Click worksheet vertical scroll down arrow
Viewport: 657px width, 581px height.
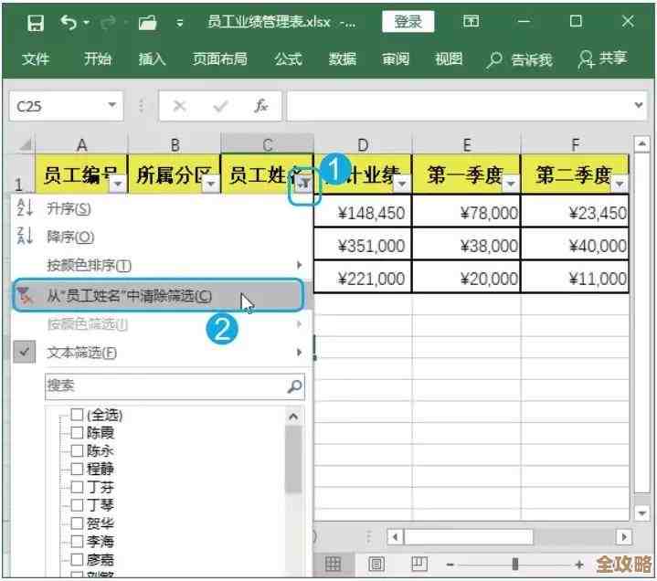click(x=641, y=512)
